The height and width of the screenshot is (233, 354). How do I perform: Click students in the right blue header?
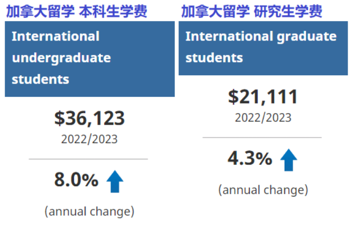point(214,58)
